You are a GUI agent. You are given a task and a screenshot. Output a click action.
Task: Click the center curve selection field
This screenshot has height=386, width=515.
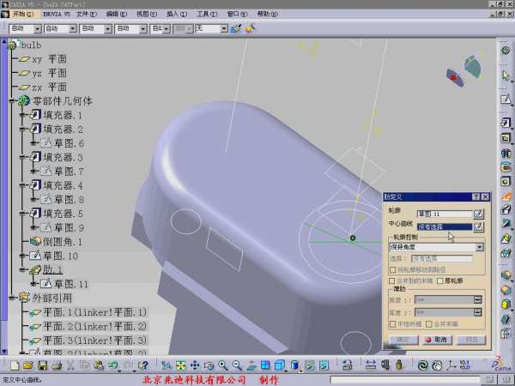445,226
